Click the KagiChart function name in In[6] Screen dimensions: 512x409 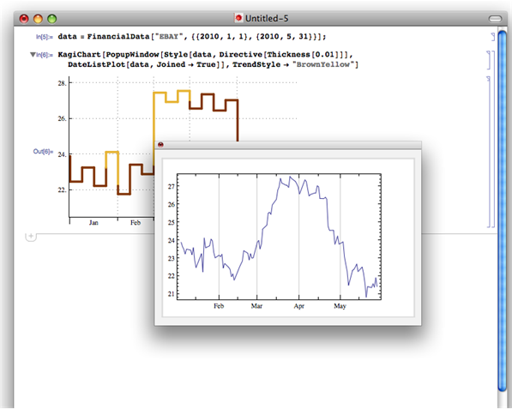point(80,55)
